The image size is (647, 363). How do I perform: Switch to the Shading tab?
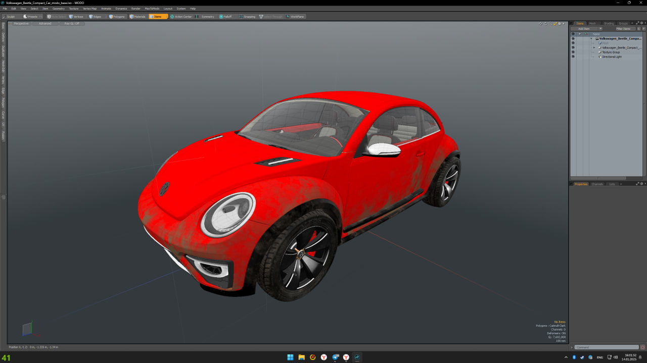pos(609,23)
